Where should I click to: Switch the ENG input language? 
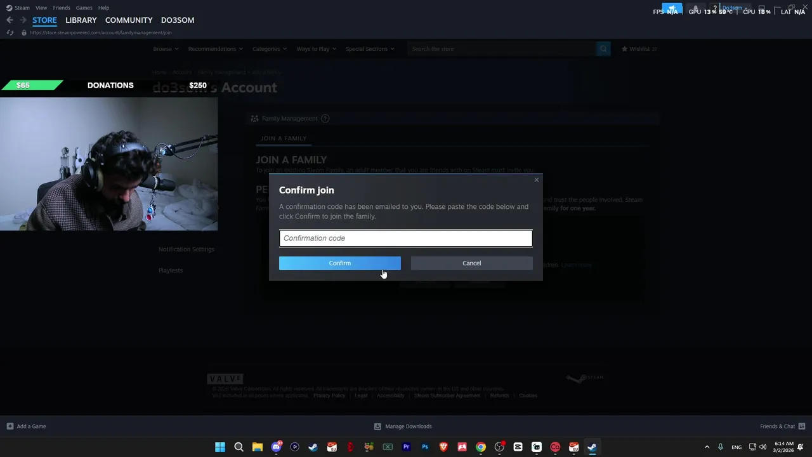[737, 447]
